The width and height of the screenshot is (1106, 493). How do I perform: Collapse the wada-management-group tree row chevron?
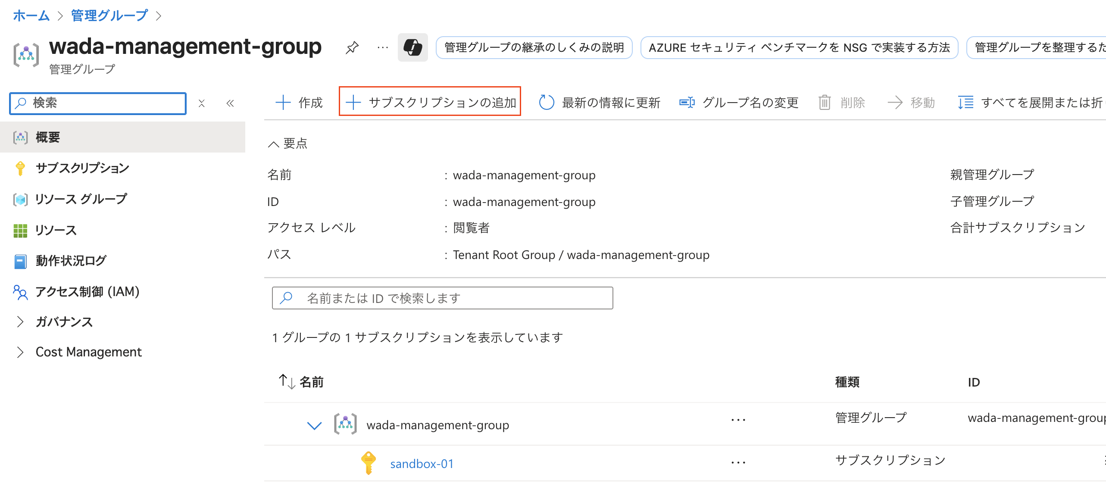tap(314, 425)
